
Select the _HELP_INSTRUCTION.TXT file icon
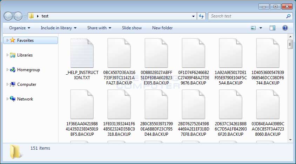point(82,53)
